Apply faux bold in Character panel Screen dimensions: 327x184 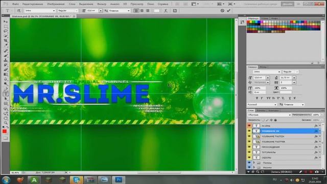click(257, 98)
